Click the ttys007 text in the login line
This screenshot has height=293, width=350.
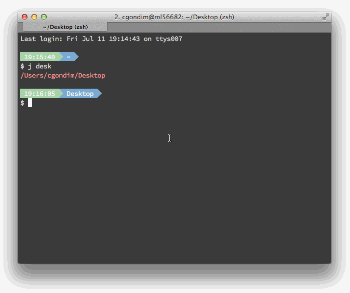point(169,39)
